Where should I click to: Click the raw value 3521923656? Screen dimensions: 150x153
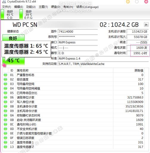[134, 106]
